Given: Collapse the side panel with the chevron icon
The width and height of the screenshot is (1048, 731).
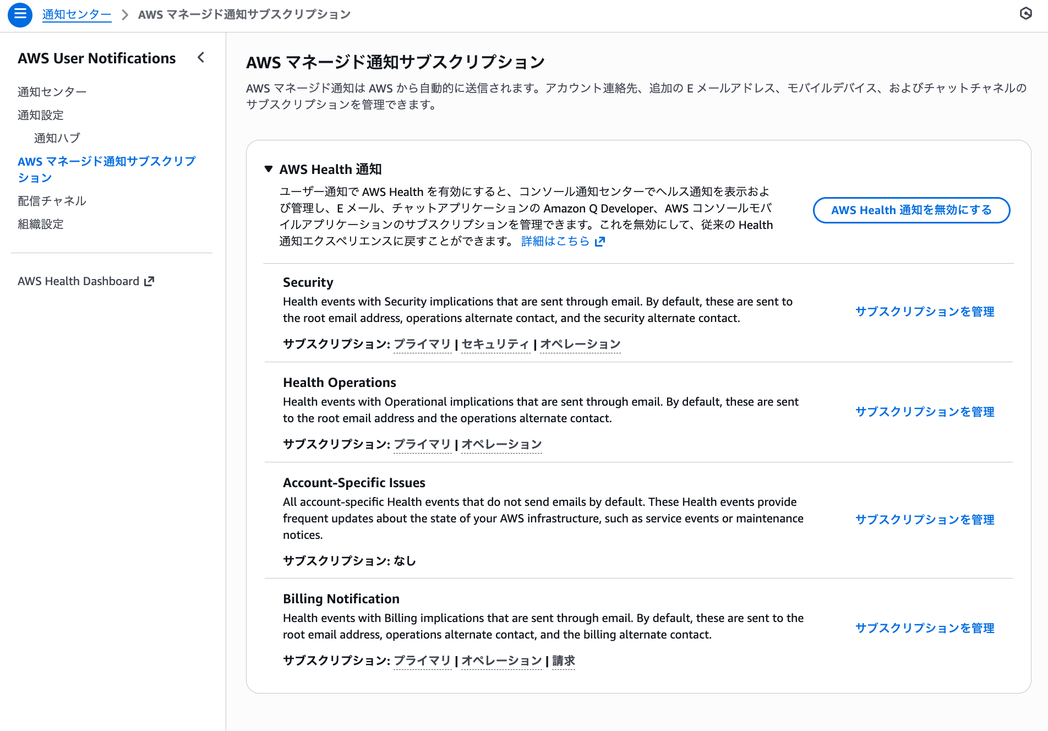Looking at the screenshot, I should click(x=200, y=58).
